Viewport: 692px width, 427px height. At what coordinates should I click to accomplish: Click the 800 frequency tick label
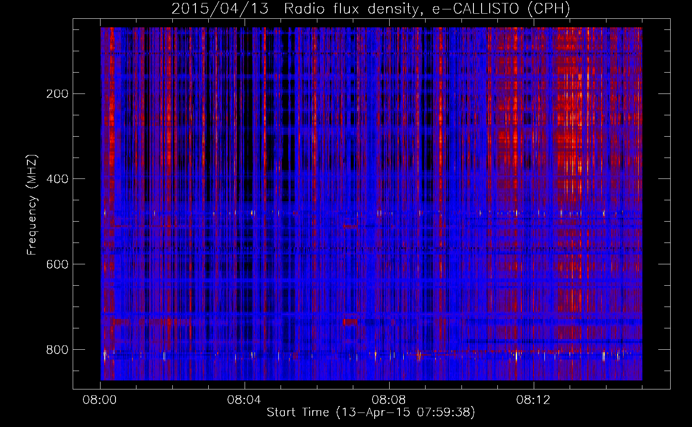click(57, 350)
